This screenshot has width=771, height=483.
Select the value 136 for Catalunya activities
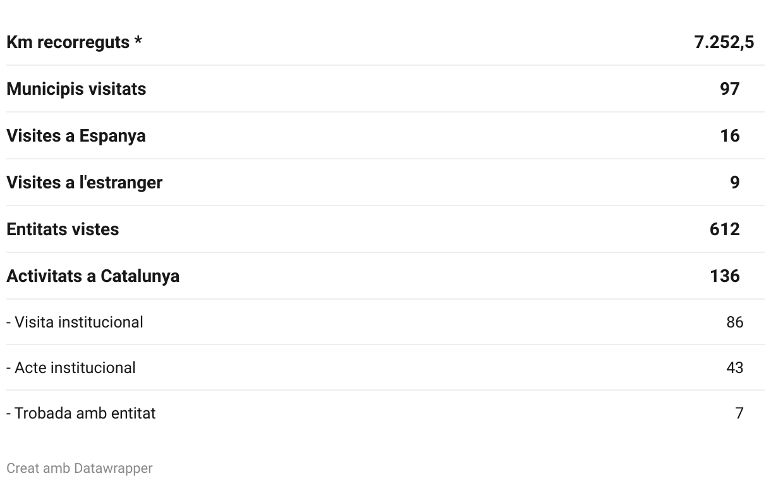(x=724, y=276)
